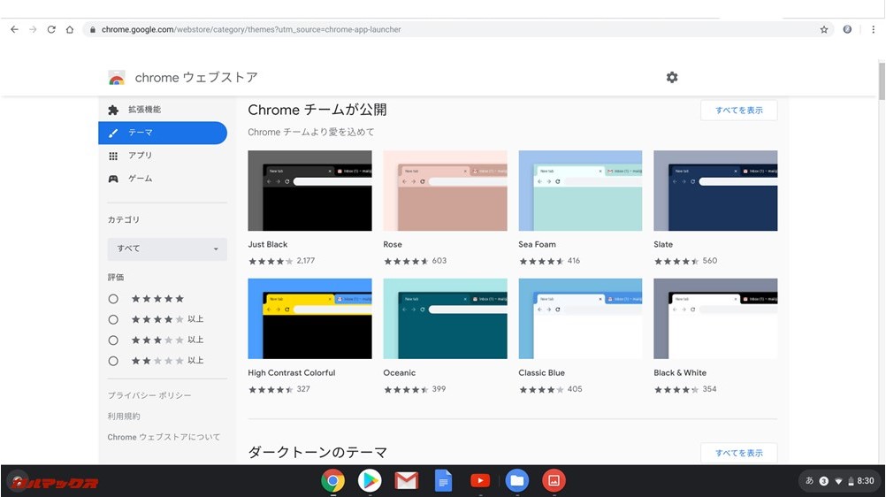Click the Sea Foam title text
The width and height of the screenshot is (886, 497).
[x=538, y=244]
